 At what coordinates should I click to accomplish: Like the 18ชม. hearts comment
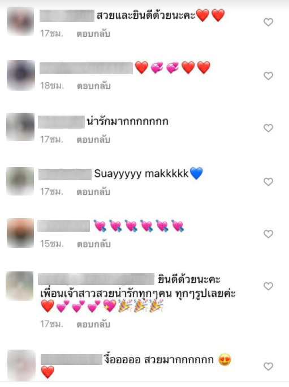click(268, 76)
